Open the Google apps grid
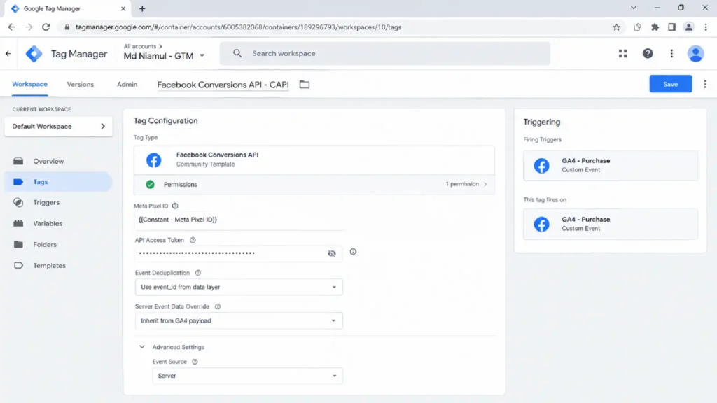Viewport: 717px width, 403px height. coord(622,53)
